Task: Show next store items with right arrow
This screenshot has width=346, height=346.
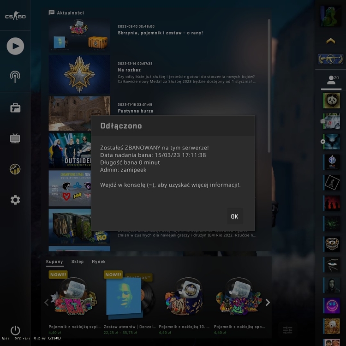Action: click(x=268, y=302)
